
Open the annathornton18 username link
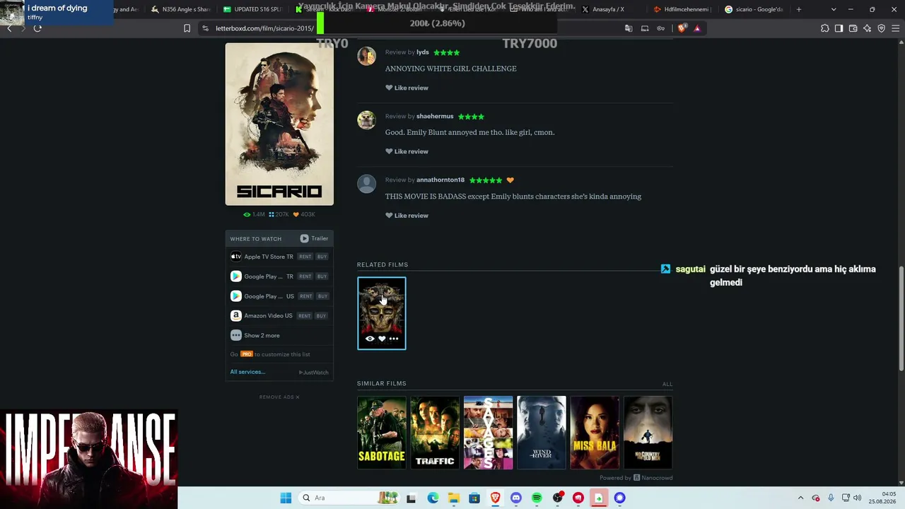[440, 180]
